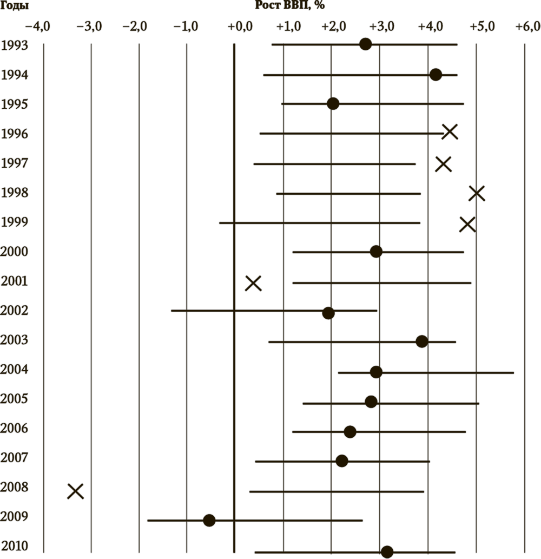The width and height of the screenshot is (541, 559).
Task: Select the 2009 data point dot
Action: click(x=209, y=520)
